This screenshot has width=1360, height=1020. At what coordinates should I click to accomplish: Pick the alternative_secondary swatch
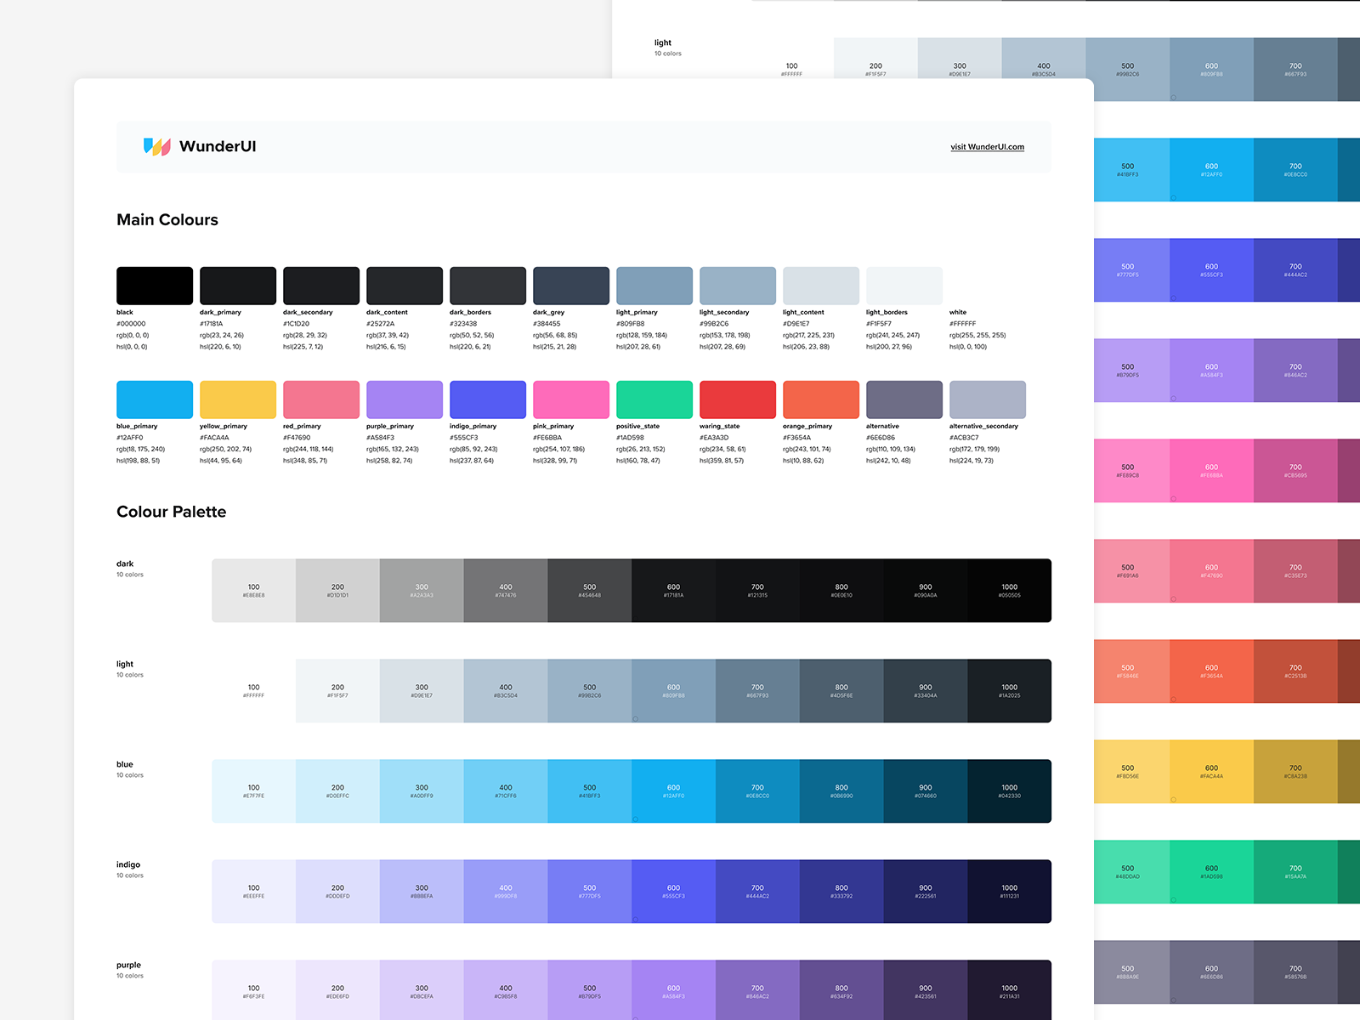pyautogui.click(x=988, y=399)
